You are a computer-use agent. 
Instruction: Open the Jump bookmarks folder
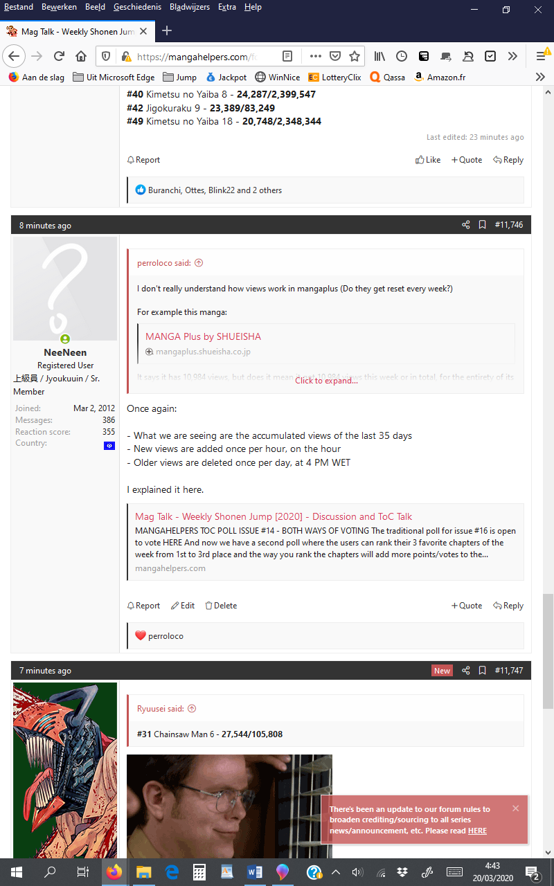pos(180,78)
